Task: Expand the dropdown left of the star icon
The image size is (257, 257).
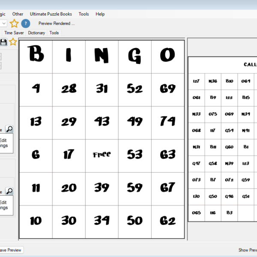Action: tap(3, 24)
